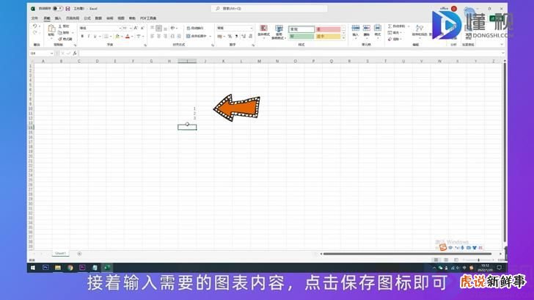Toggle Center horizontal alignment
534x300 pixels.
click(x=158, y=36)
